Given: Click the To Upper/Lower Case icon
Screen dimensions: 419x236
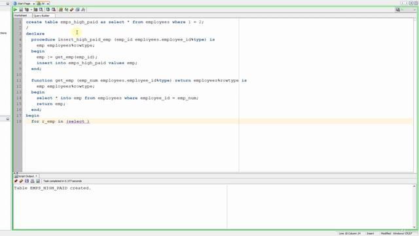Looking at the screenshot, I should (66, 10).
